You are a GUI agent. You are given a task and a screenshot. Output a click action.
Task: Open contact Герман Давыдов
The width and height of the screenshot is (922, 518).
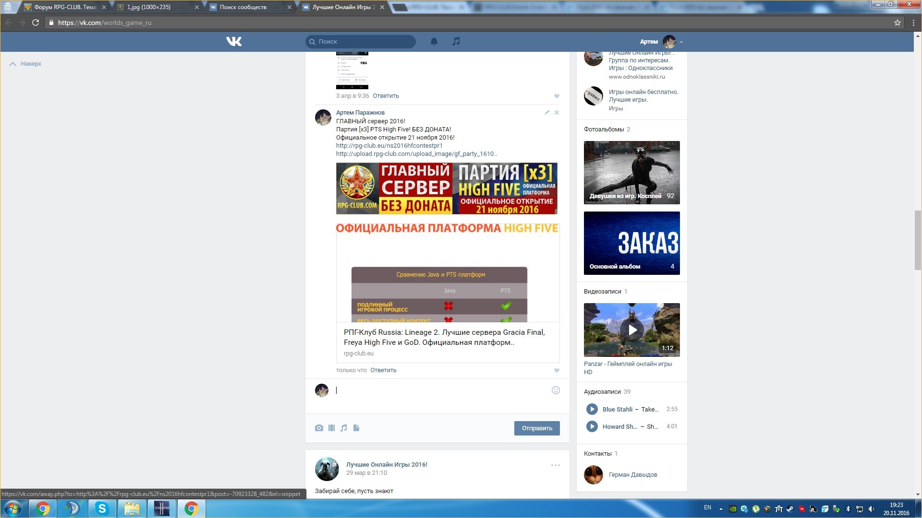point(633,475)
